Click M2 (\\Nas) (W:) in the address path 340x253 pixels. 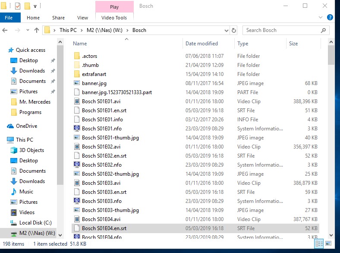[x=104, y=30]
